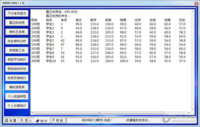Select the 统计 tab
This screenshot has height=127, width=200.
point(42,121)
